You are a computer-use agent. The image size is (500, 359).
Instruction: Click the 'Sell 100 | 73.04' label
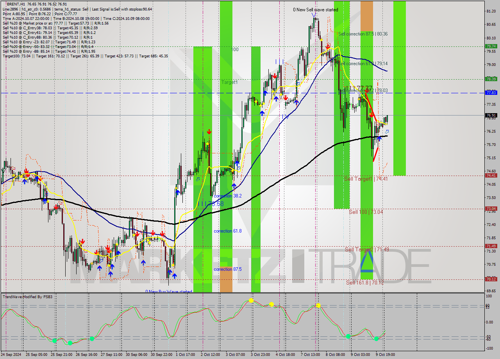(x=366, y=212)
